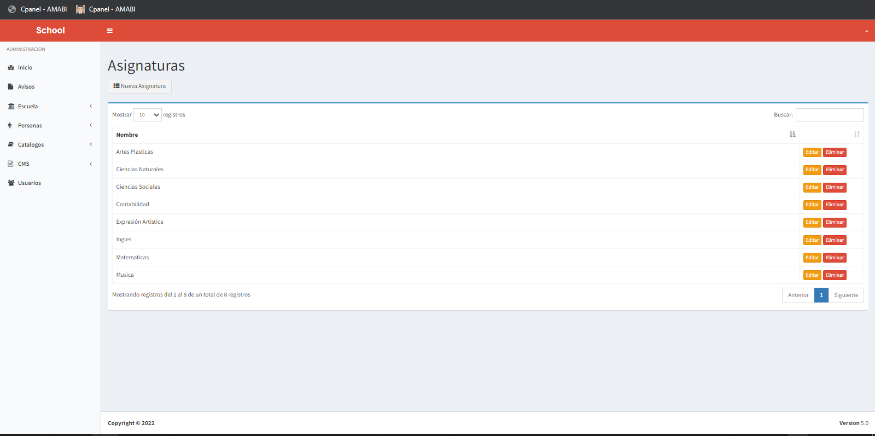Image resolution: width=875 pixels, height=436 pixels.
Task: Toggle the sidebar with the hamburger icon
Action: coord(109,31)
